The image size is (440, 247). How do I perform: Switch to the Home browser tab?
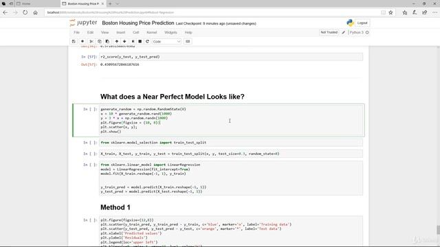coord(38,3)
